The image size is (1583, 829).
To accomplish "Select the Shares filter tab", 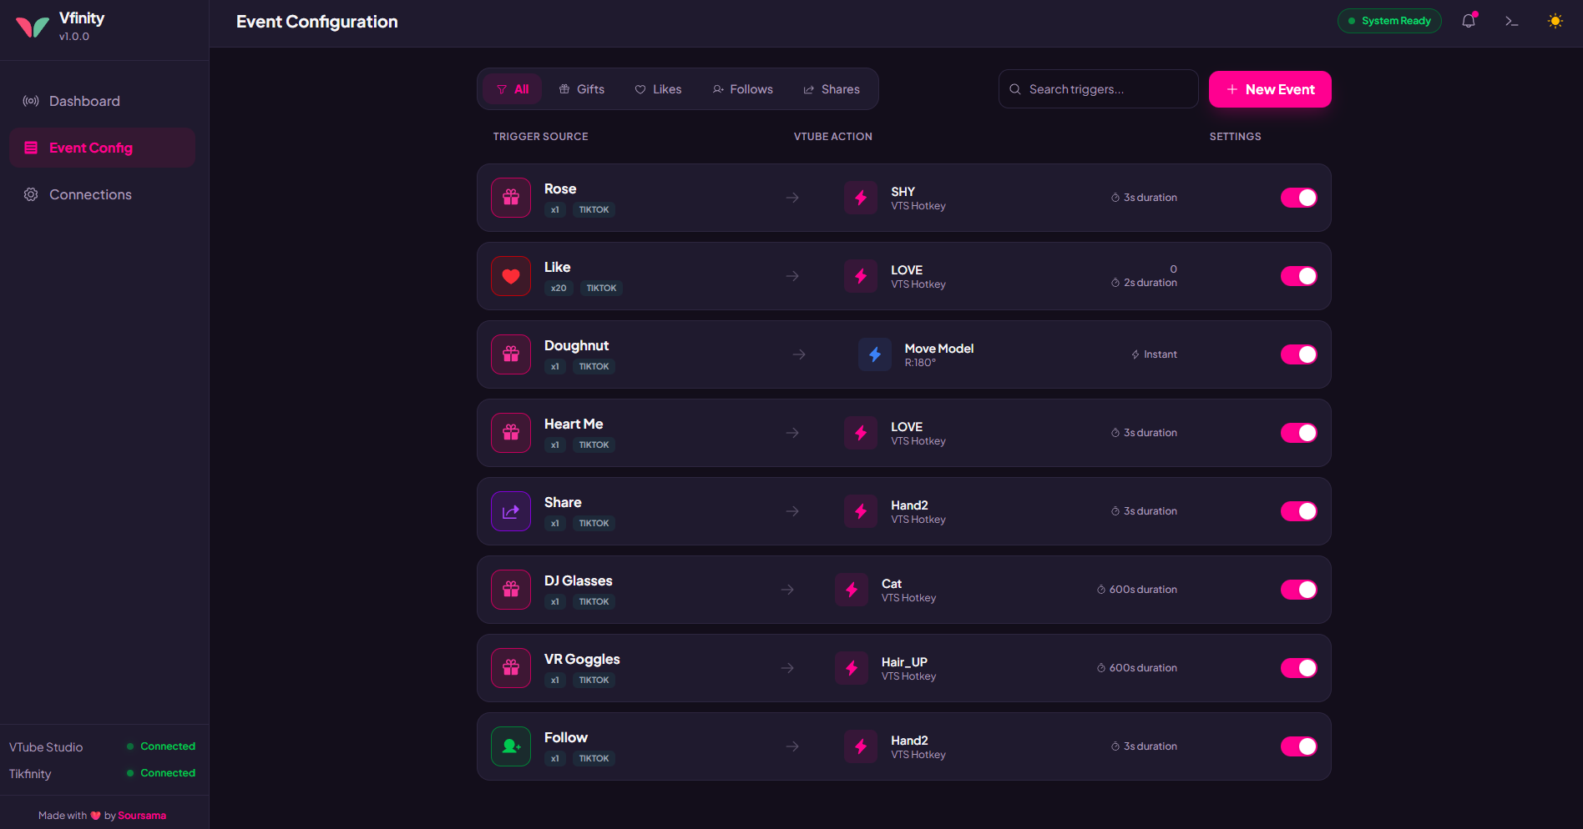I will 832,89.
